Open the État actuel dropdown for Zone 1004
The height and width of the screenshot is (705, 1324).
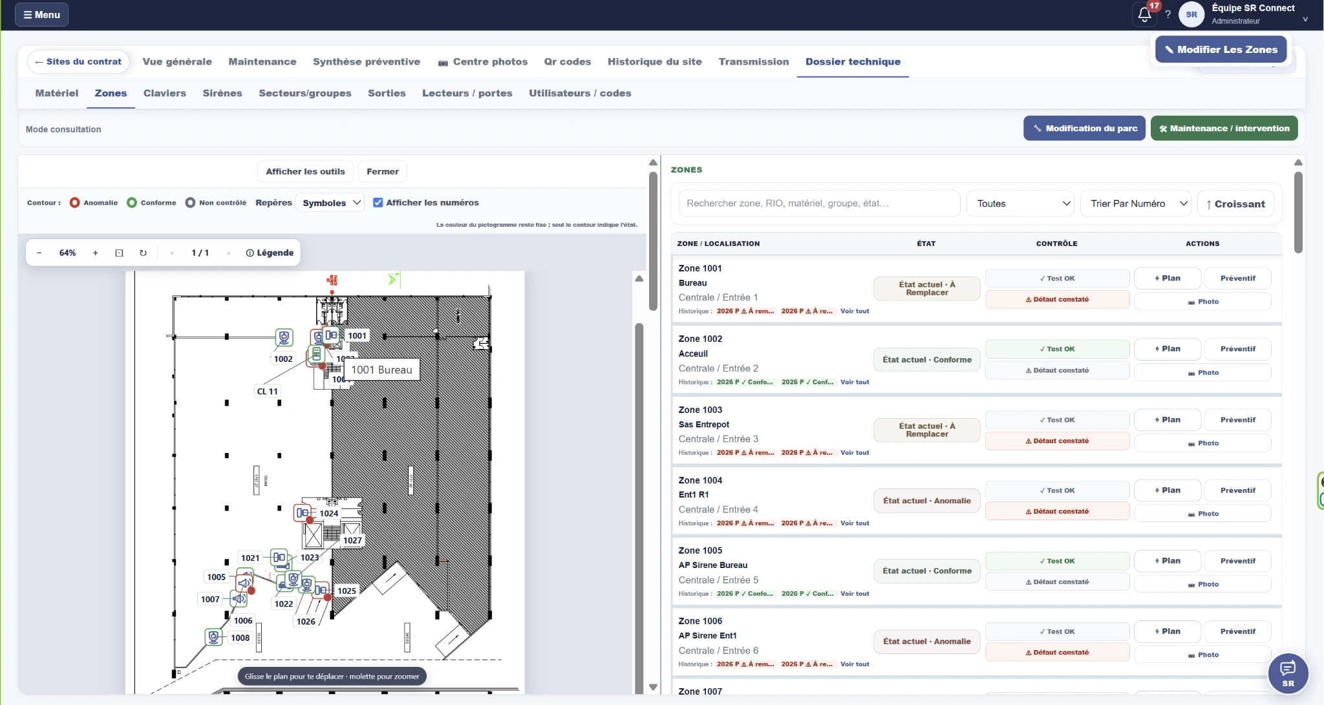tap(926, 501)
